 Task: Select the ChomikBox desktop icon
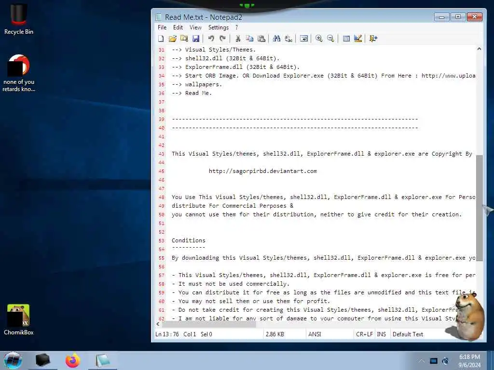pos(19,320)
